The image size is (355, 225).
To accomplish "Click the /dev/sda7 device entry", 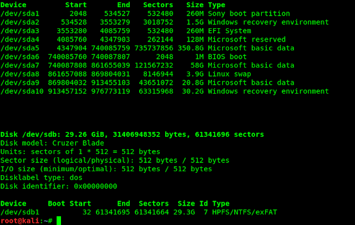I will click(20, 65).
